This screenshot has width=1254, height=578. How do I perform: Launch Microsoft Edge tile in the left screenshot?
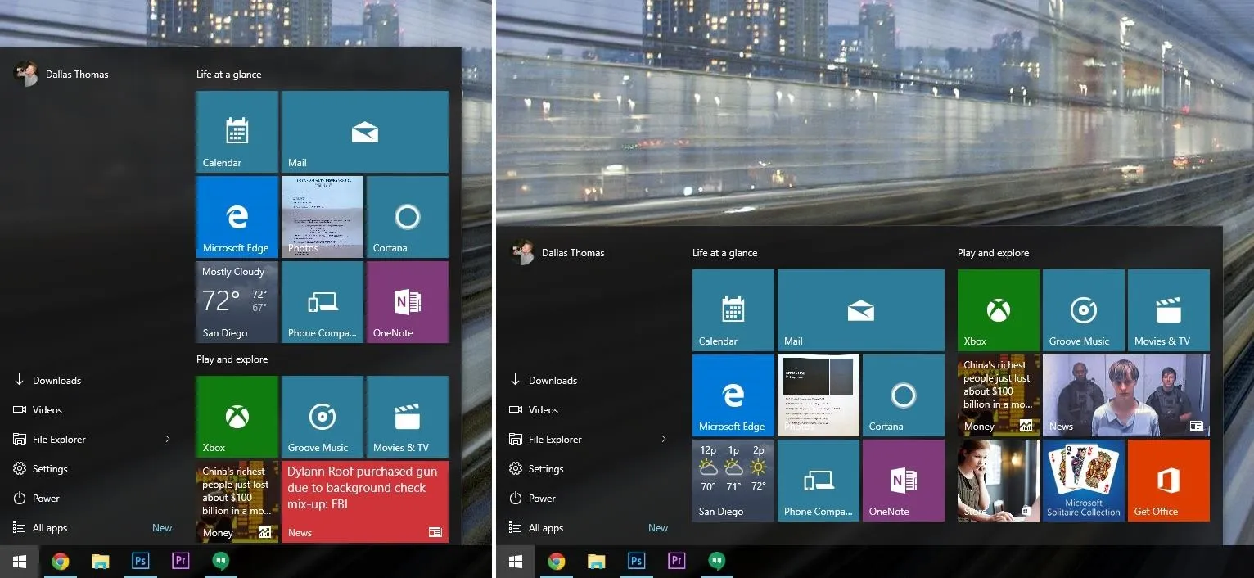click(237, 217)
